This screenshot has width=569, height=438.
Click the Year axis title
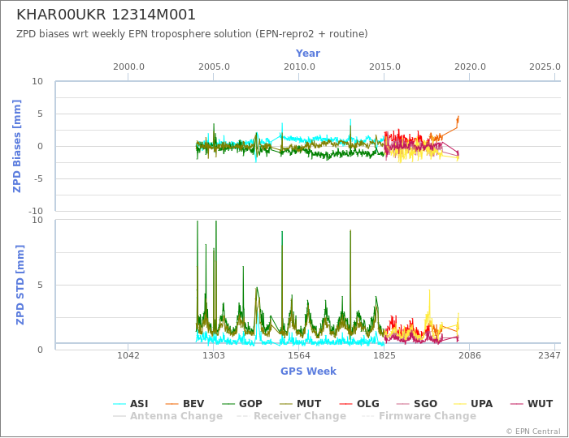(x=308, y=54)
